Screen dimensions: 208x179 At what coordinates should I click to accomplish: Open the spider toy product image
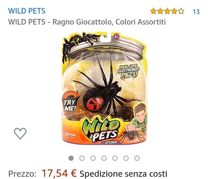(104, 88)
